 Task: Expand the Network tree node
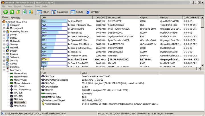point(4,48)
